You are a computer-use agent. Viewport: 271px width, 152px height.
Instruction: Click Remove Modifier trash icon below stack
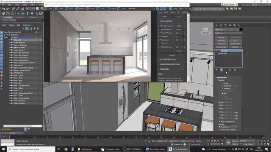(230, 70)
